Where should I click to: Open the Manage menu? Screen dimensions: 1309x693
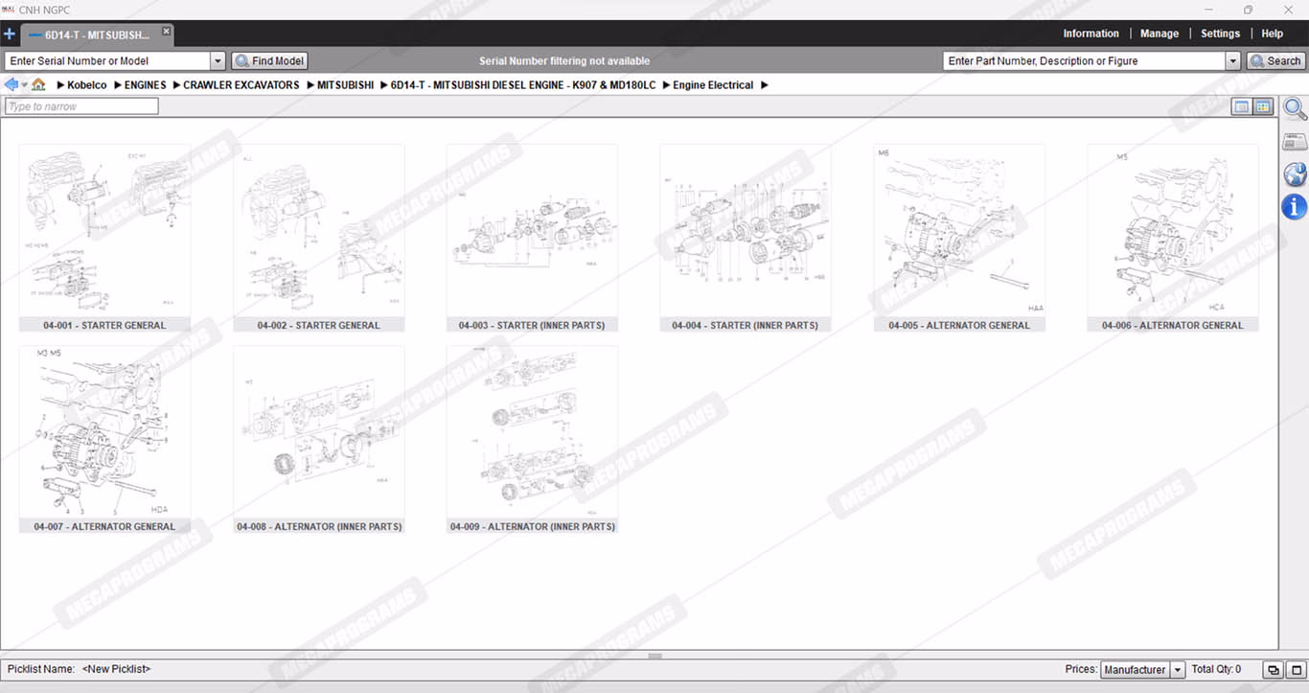(1159, 34)
